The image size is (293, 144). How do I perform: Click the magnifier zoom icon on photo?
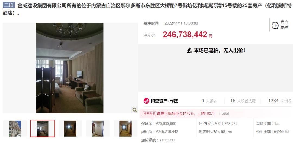click(x=135, y=110)
